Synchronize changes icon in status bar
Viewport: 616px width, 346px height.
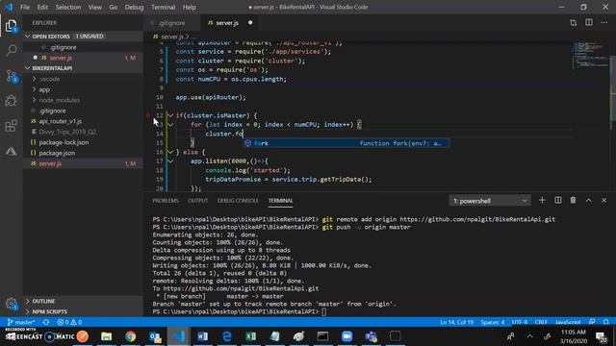(x=46, y=322)
